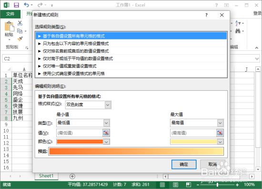
Task: Click the Find and Select binoculars icon
Action: point(238,31)
